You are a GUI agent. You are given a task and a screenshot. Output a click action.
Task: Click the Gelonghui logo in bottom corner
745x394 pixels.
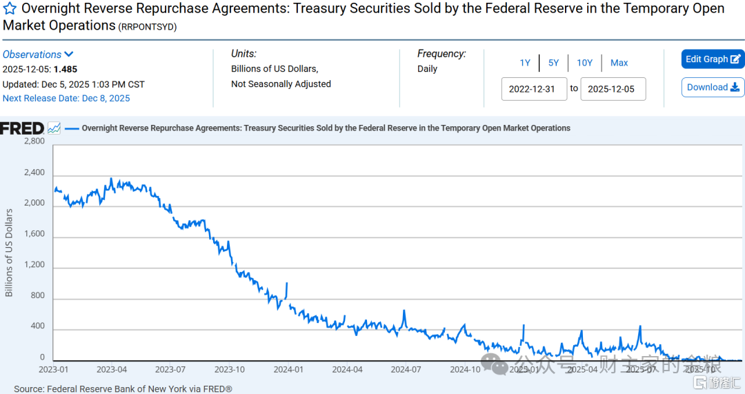click(x=717, y=382)
